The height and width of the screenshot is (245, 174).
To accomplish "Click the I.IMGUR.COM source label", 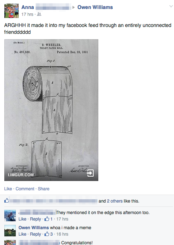I will [x=21, y=175].
